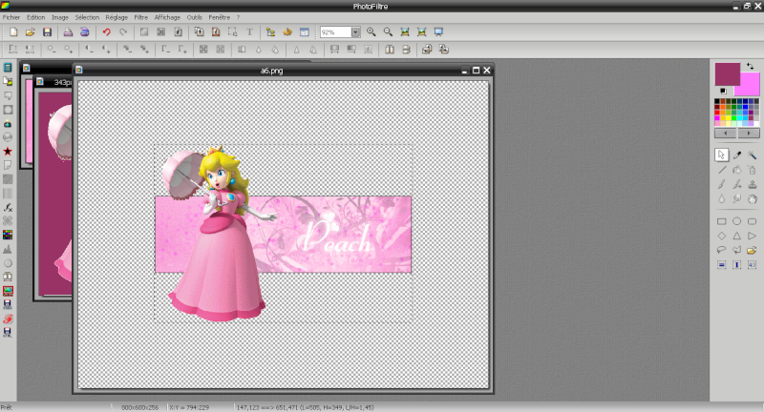Select the Advanced brush tool

pyautogui.click(x=736, y=184)
